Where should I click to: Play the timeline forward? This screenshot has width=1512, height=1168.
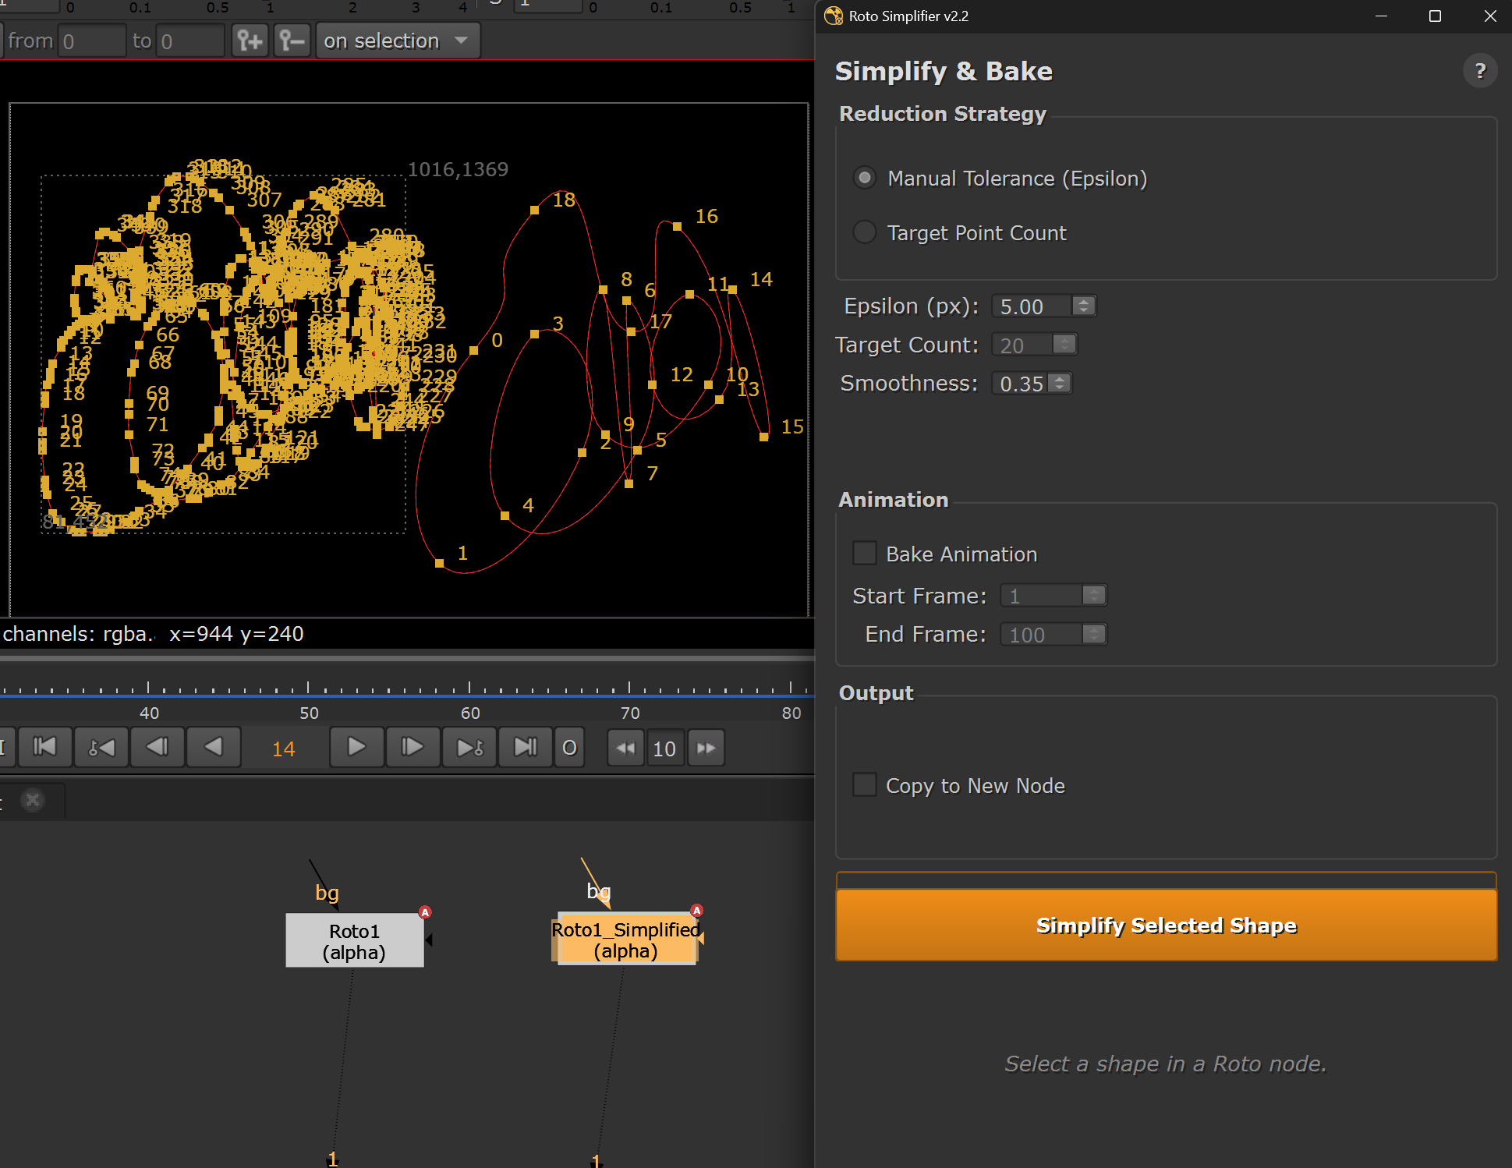coord(356,748)
